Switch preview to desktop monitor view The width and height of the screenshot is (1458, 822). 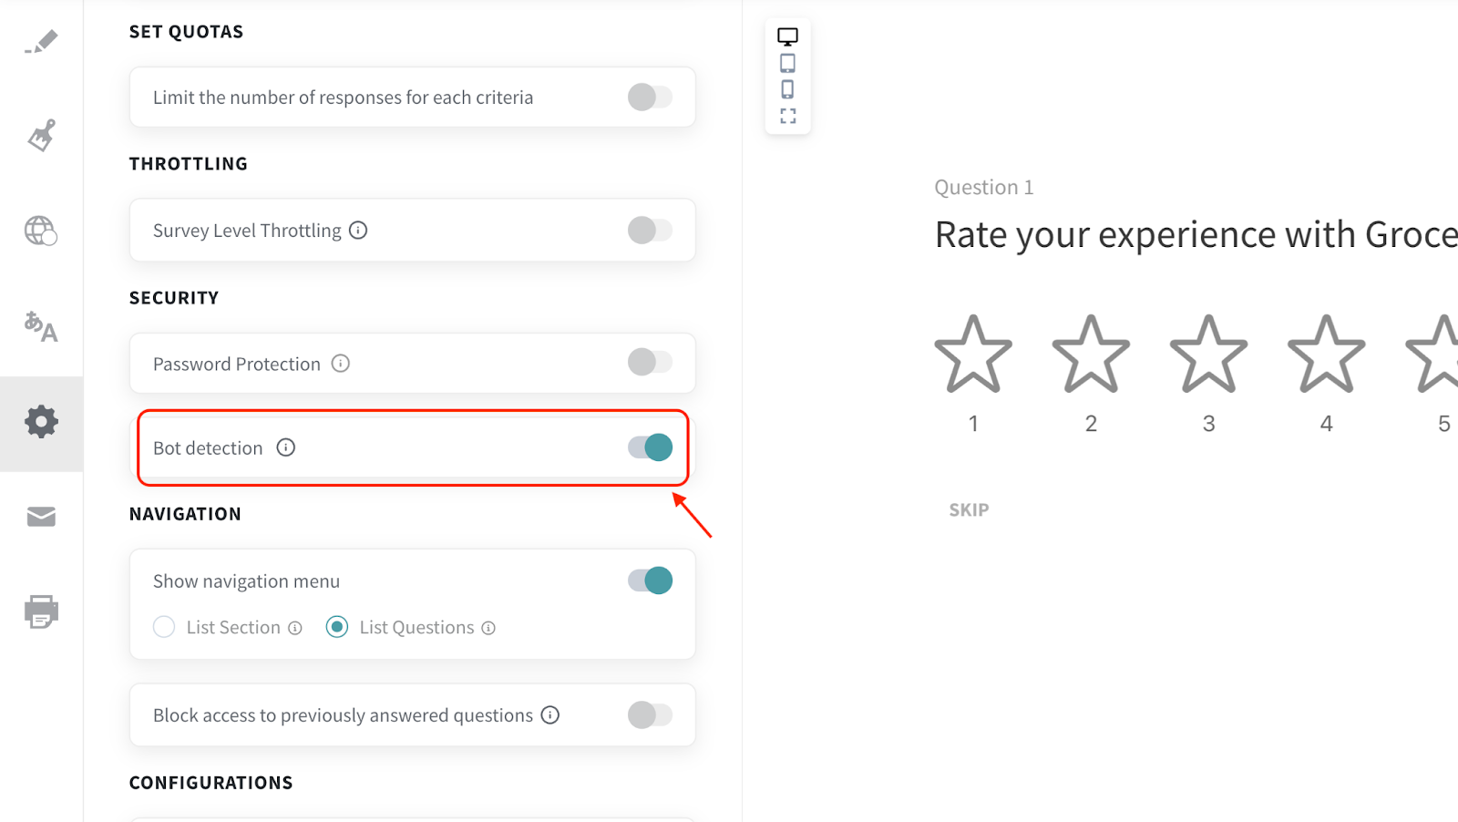pos(787,36)
